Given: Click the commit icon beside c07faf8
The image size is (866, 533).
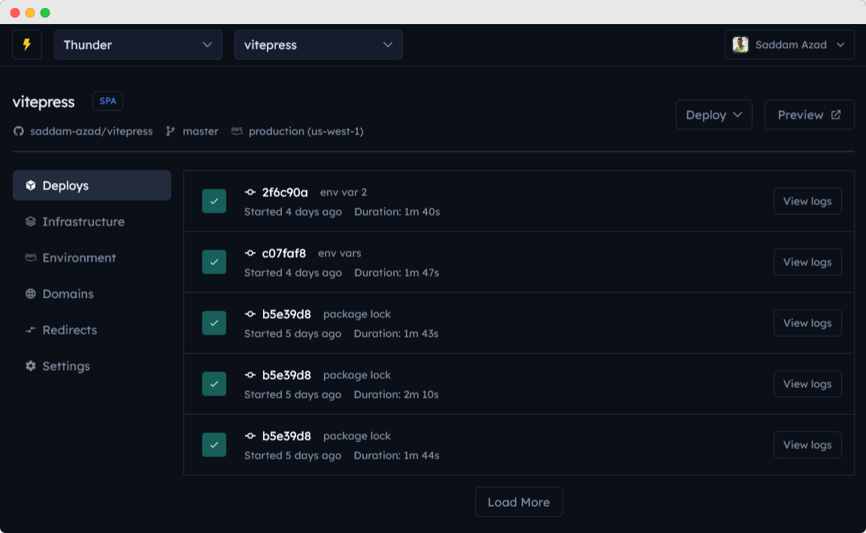Looking at the screenshot, I should click(x=250, y=253).
